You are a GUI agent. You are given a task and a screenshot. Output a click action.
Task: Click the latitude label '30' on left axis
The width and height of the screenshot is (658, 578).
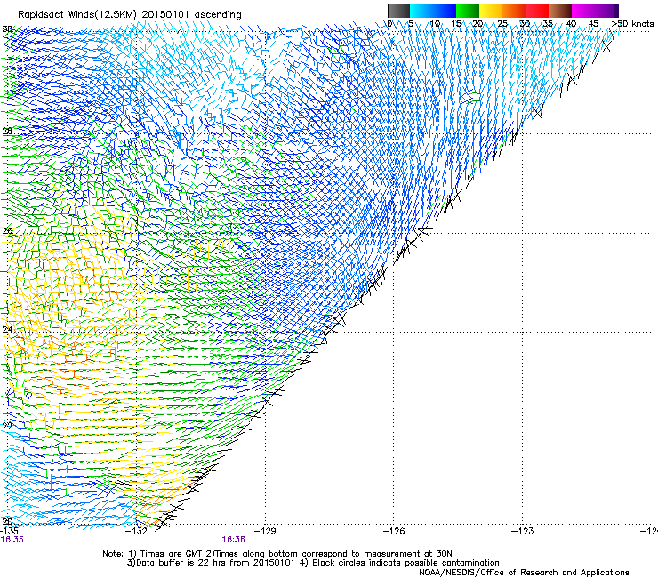click(x=7, y=29)
